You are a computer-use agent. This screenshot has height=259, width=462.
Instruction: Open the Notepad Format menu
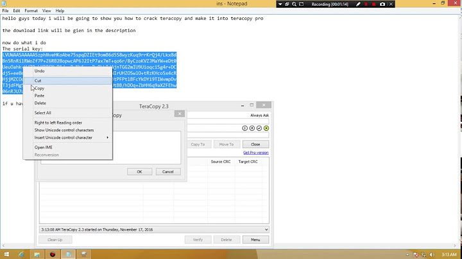31,11
